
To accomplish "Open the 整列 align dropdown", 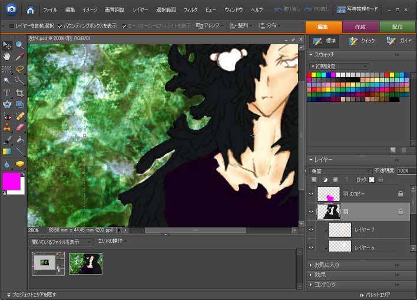I will [x=241, y=25].
